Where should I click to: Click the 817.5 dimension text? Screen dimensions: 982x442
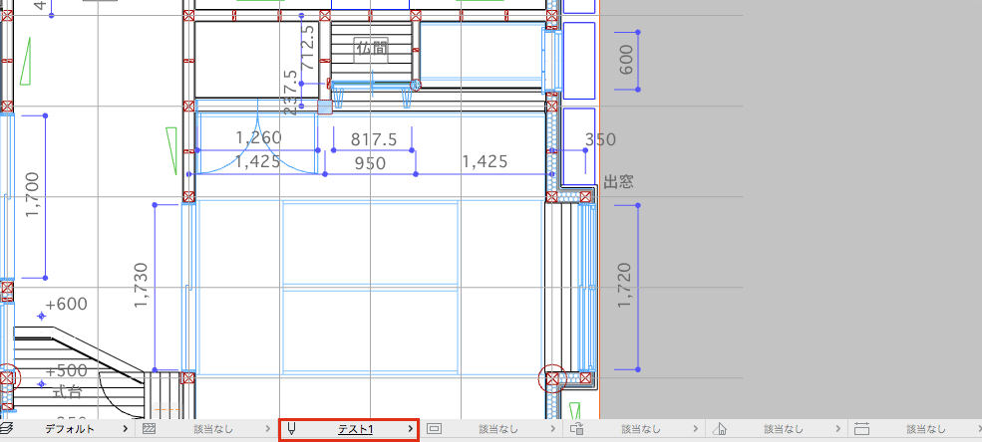(x=374, y=139)
